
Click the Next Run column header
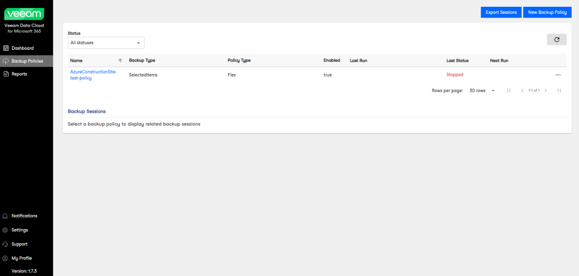click(x=499, y=60)
